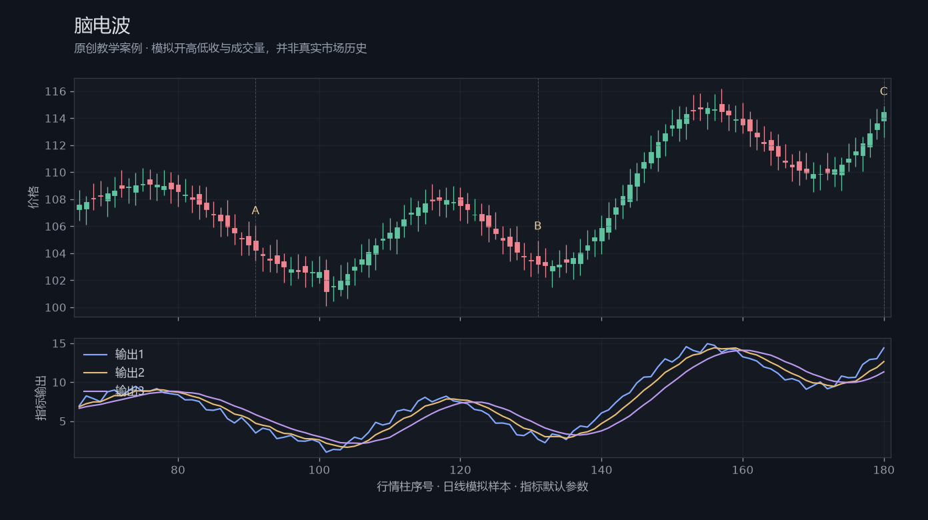Viewport: 928px width, 520px height.
Task: Click price axis tick 116
Action: (56, 91)
